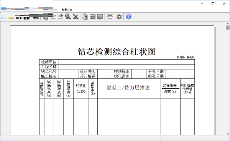The width and height of the screenshot is (230, 141).
Task: Click the 施工桩长 label cell
Action: point(49,76)
